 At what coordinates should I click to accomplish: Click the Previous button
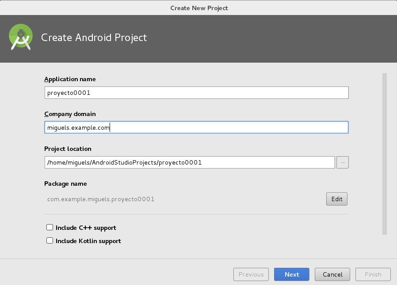coord(251,274)
